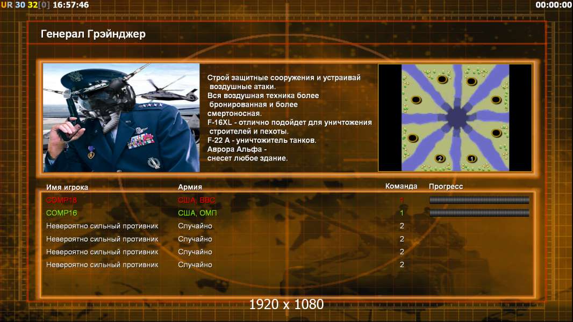This screenshot has width=573, height=322.
Task: Click the 00:00:00 timer
Action: pyautogui.click(x=554, y=5)
